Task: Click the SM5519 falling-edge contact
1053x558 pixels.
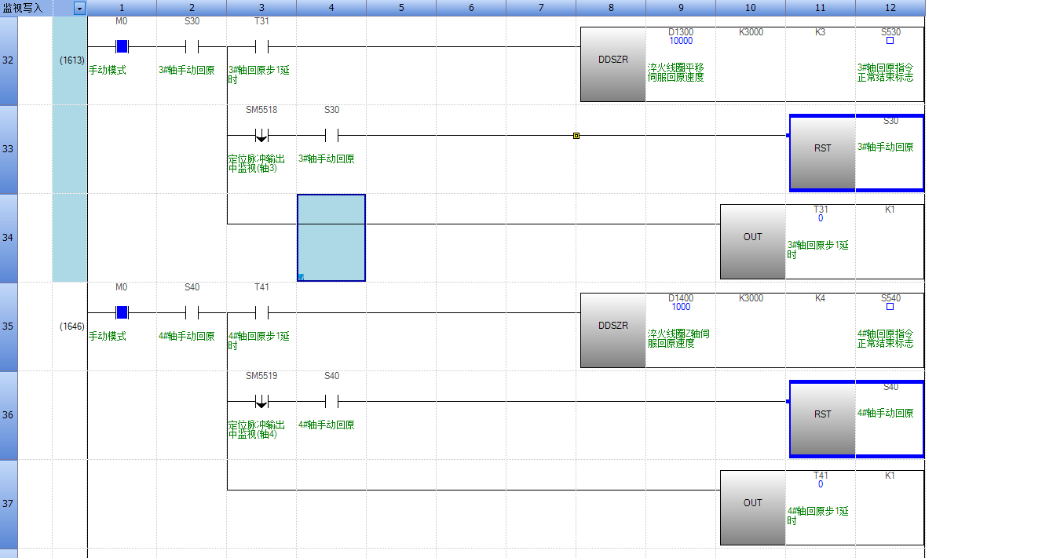Action: click(261, 402)
